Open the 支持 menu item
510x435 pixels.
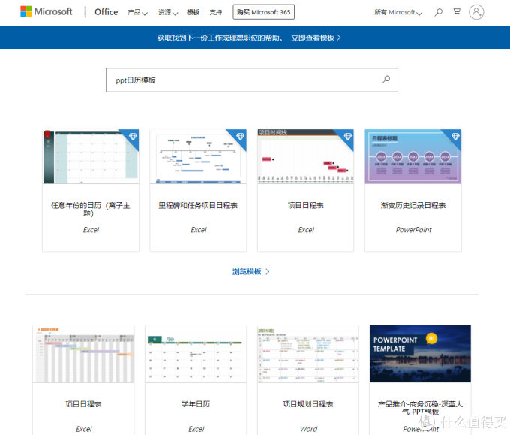coord(216,12)
